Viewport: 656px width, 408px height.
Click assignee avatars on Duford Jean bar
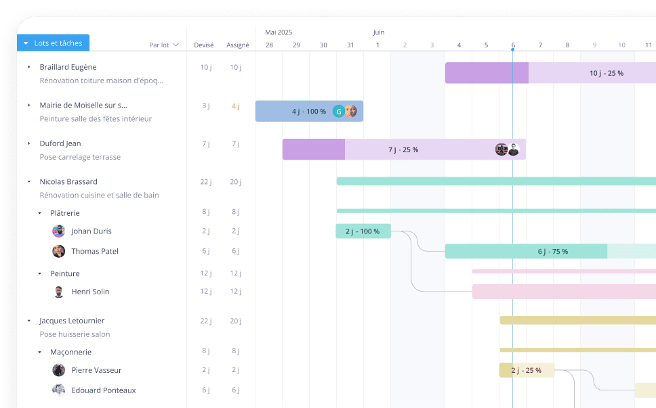click(507, 150)
